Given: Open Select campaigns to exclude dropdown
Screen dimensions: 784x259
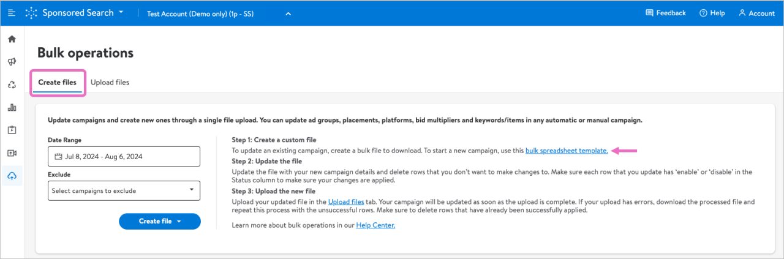Looking at the screenshot, I should pos(124,191).
